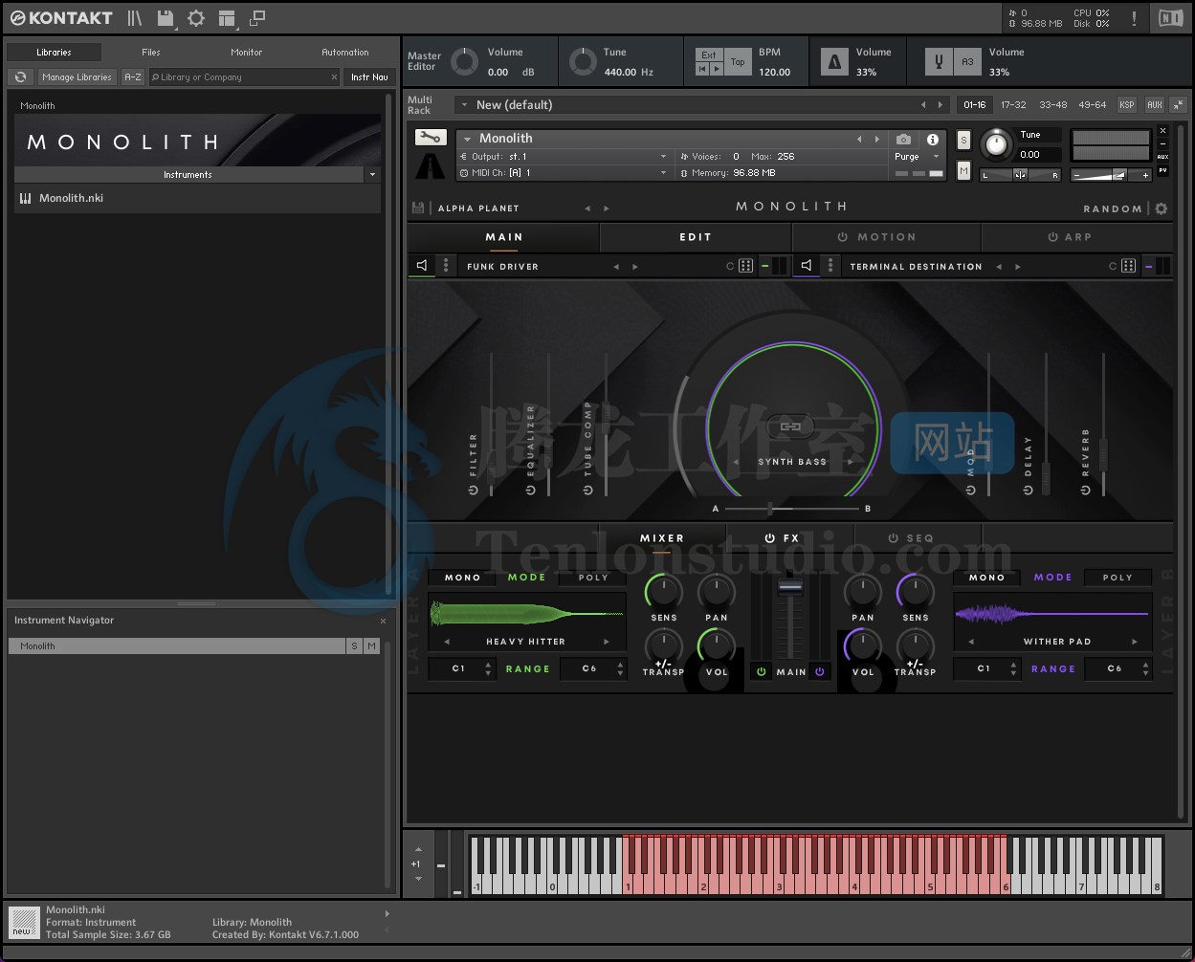The height and width of the screenshot is (962, 1195).
Task: Select Monolith.nki in library list
Action: coord(197,198)
